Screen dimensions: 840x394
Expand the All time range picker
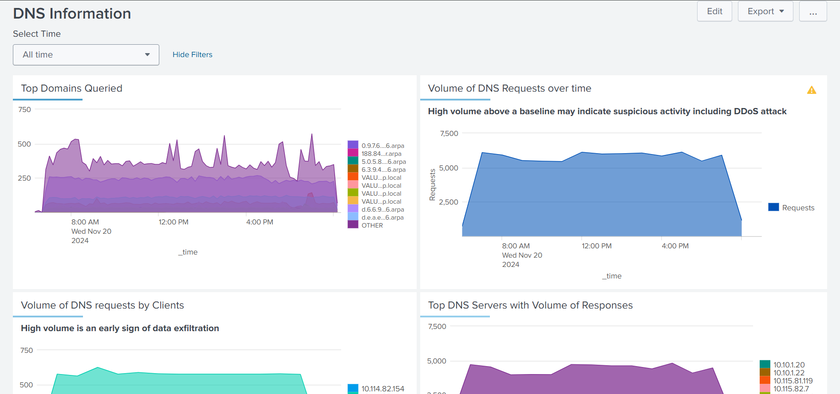[86, 55]
